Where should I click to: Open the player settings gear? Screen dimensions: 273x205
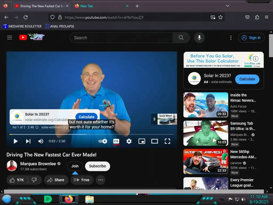coord(129,141)
